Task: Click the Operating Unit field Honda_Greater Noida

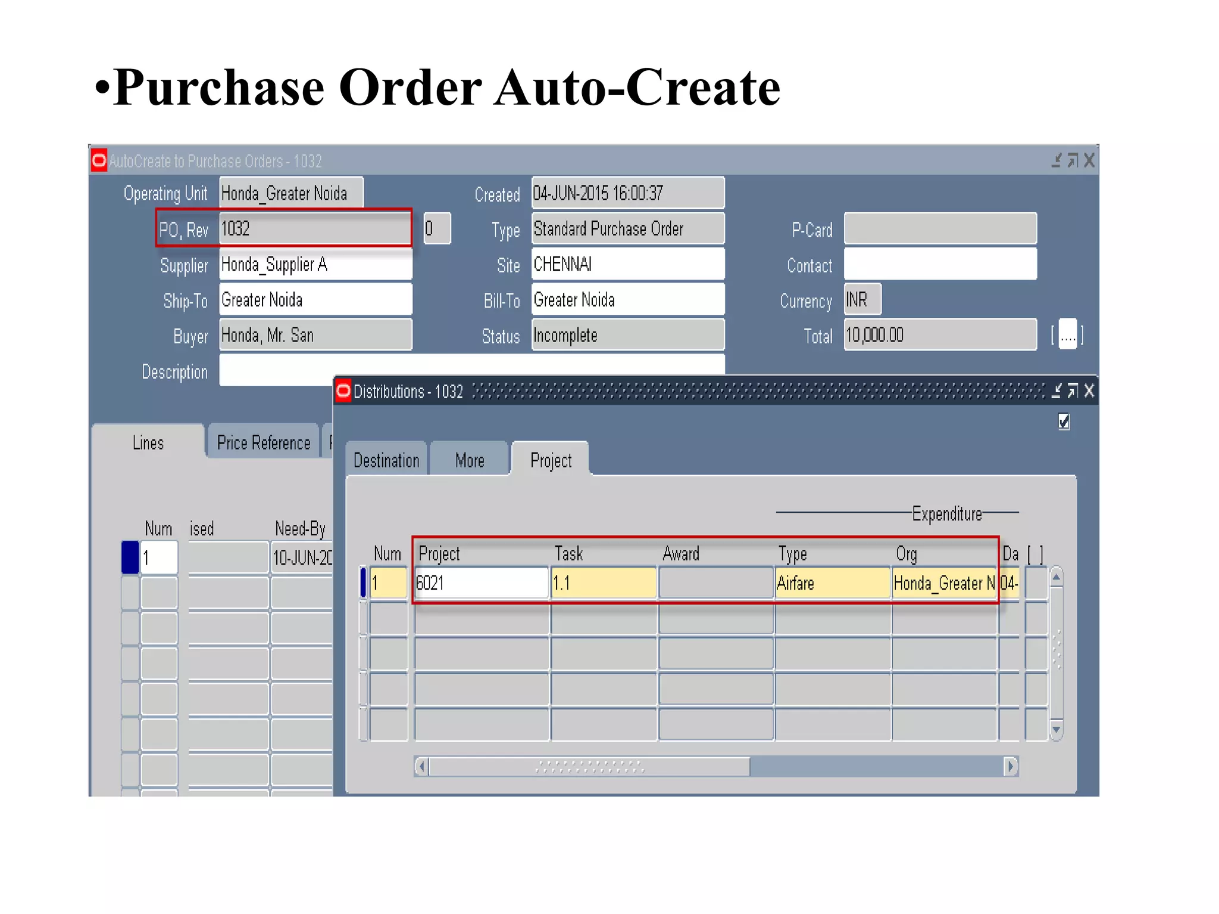Action: (291, 193)
